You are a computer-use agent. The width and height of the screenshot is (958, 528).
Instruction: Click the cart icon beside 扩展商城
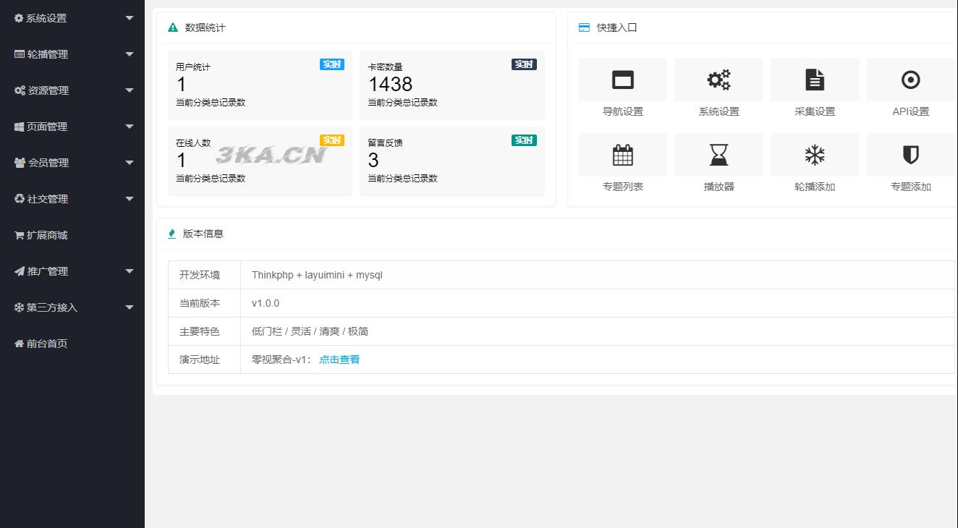point(20,235)
